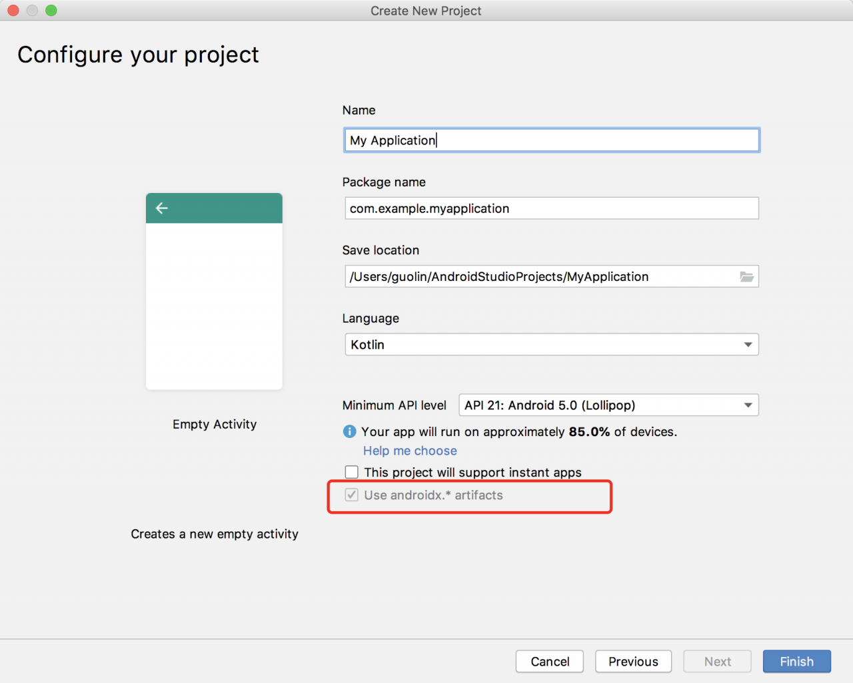Click the back arrow in the Empty Activity preview

coord(162,208)
